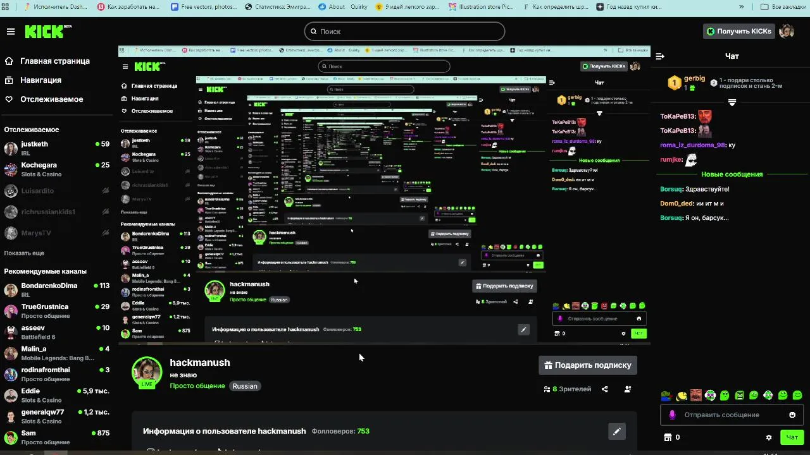
Task: Open the About Quirky bookmark
Action: coord(341,7)
